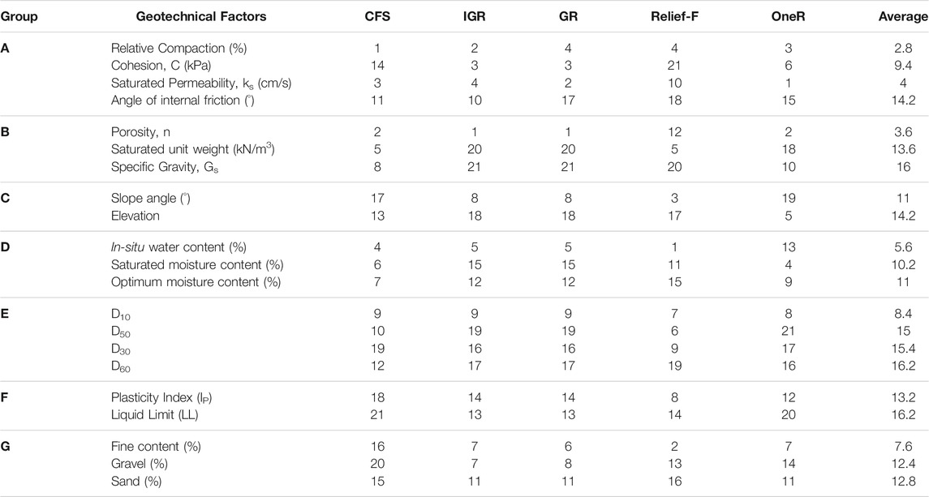Select the Plasticity Index row label
Viewport: 929px width, 497px height.
pyautogui.click(x=161, y=397)
